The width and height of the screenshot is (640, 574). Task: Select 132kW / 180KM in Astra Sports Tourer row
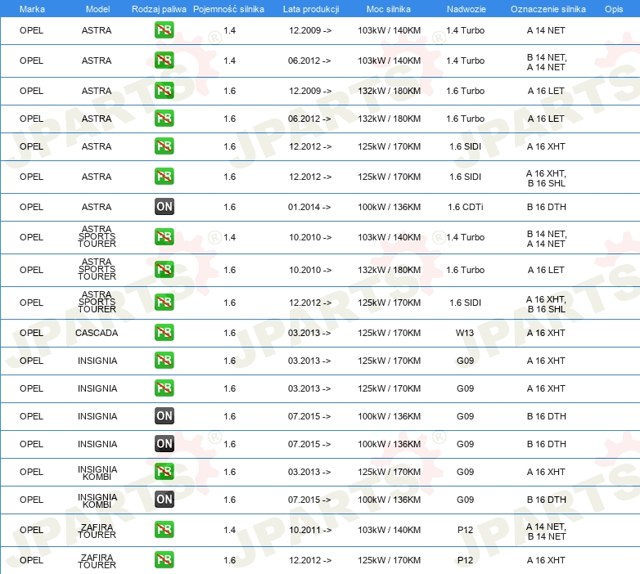389,270
